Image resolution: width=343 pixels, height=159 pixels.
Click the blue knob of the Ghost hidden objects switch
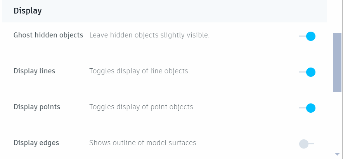[310, 36]
